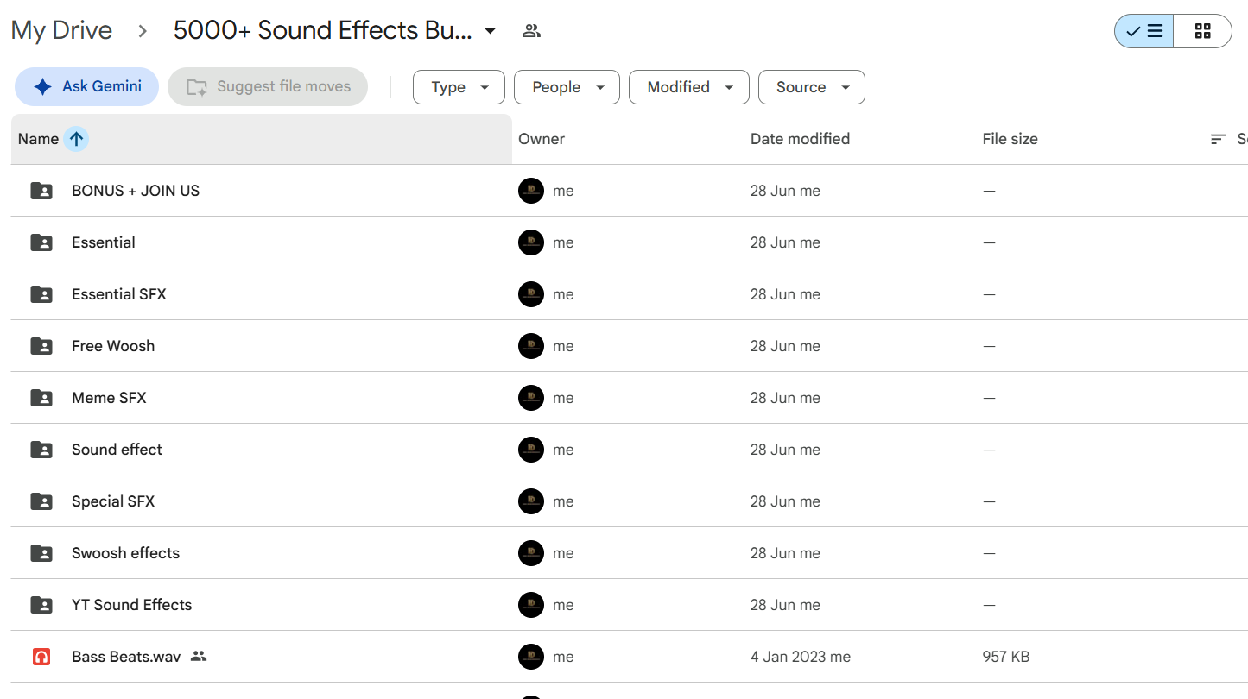Go to My Drive breadcrumb
Viewport: 1248px width, 699px height.
(x=61, y=30)
